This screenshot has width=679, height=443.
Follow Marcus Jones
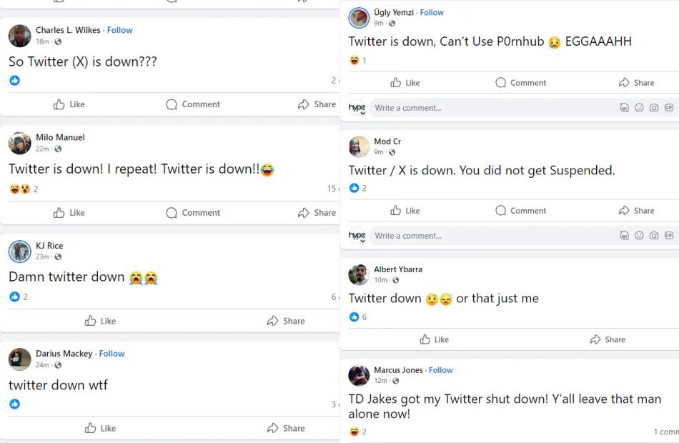(441, 370)
